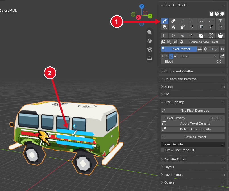The width and height of the screenshot is (229, 191).
Task: Activate the rectangle selection tool
Action: pyautogui.click(x=165, y=36)
